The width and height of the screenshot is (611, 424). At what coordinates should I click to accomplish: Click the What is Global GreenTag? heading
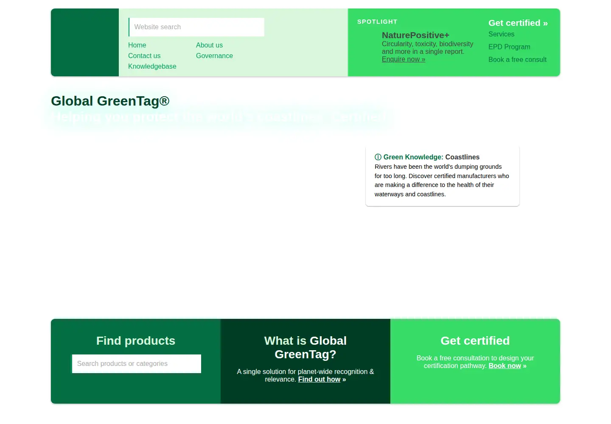click(x=305, y=347)
